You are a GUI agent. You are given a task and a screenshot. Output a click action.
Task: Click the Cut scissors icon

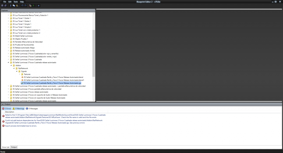pos(10,6)
